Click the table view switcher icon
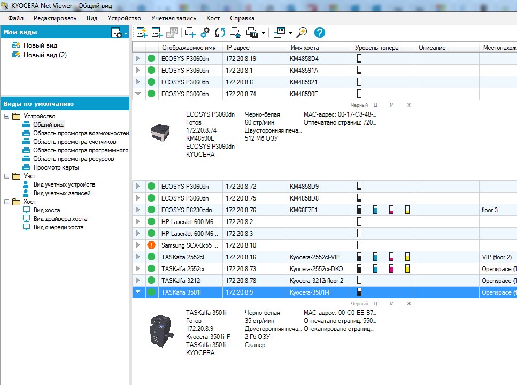The width and height of the screenshot is (517, 385). pyautogui.click(x=279, y=33)
